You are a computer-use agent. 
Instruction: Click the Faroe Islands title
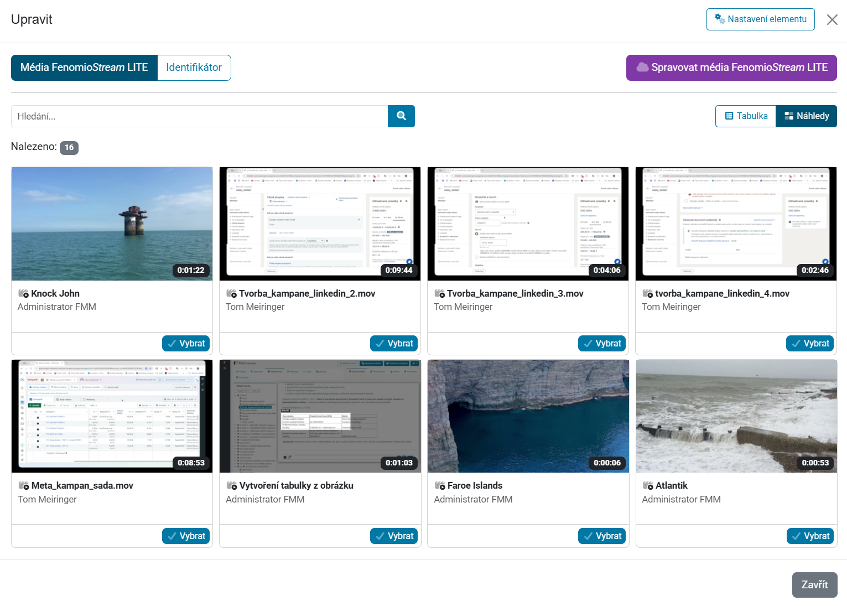pos(475,485)
